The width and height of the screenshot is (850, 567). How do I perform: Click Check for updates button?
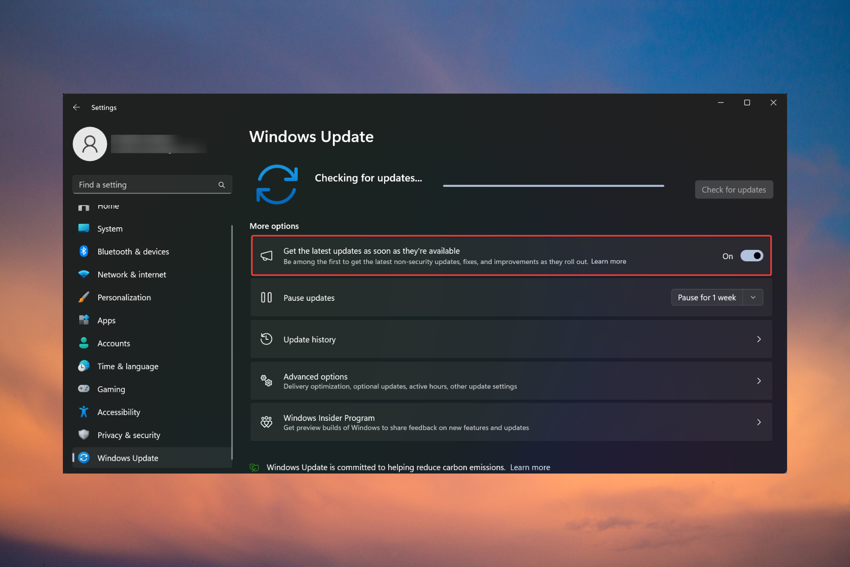click(x=733, y=189)
